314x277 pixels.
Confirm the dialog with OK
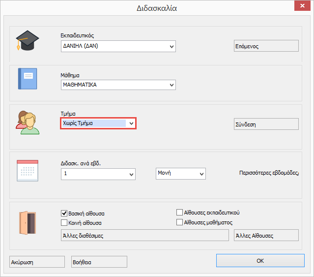(260, 261)
